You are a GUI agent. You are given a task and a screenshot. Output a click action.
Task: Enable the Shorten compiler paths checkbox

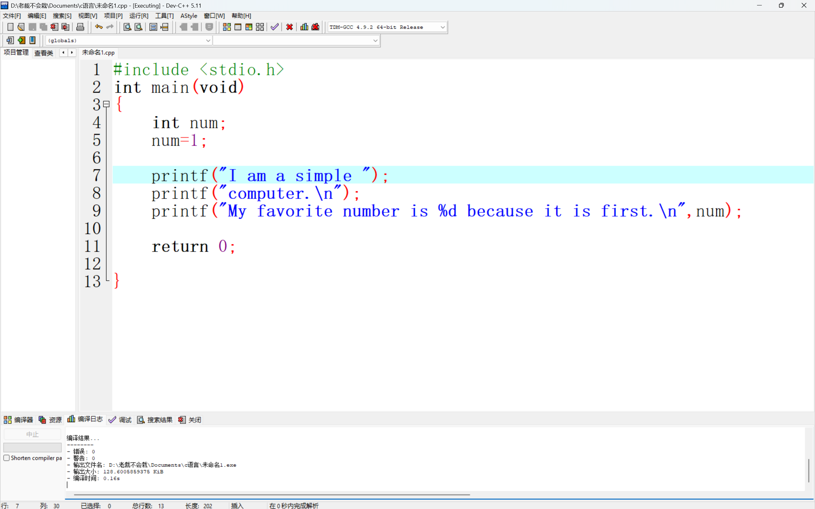coord(6,458)
